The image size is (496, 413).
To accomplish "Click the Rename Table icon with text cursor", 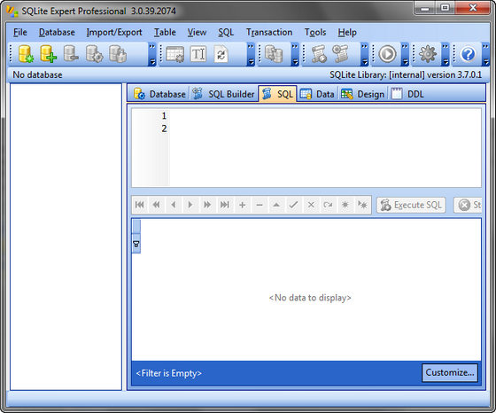I will (x=198, y=54).
